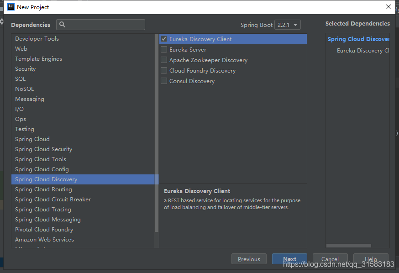This screenshot has height=273, width=399.
Task: Click Cancel to dismiss the wizard
Action: pyautogui.click(x=330, y=259)
